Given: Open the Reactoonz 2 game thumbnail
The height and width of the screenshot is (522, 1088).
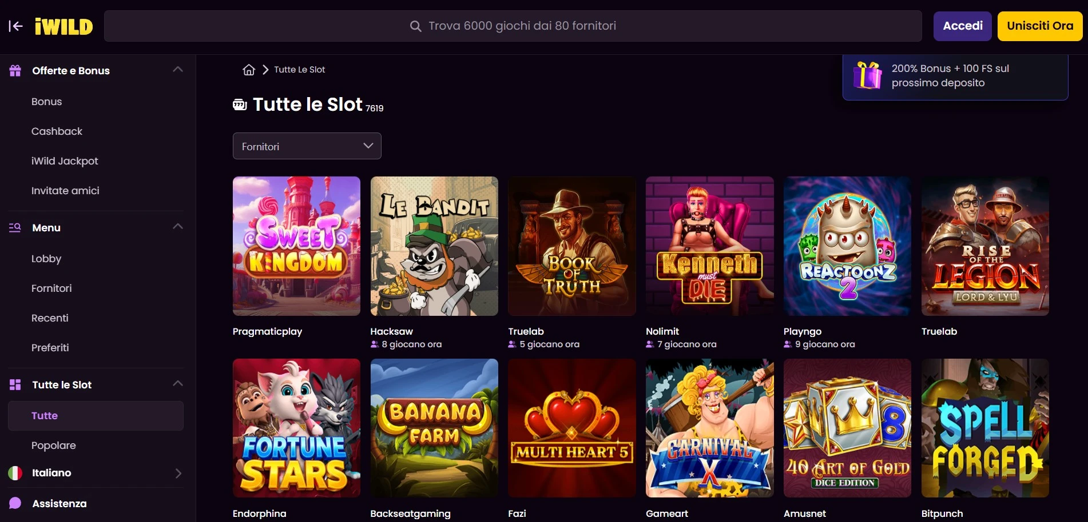Looking at the screenshot, I should 847,246.
